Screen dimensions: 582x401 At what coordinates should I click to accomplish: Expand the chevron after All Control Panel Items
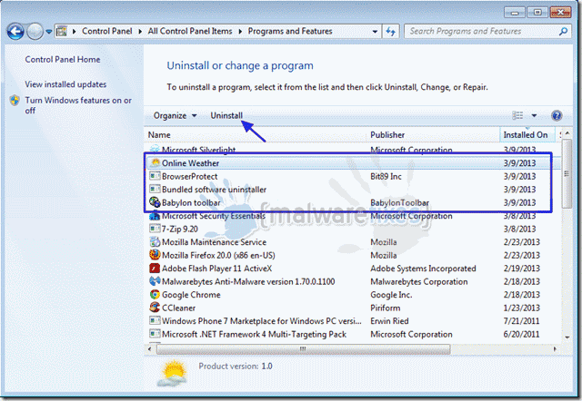tap(240, 32)
